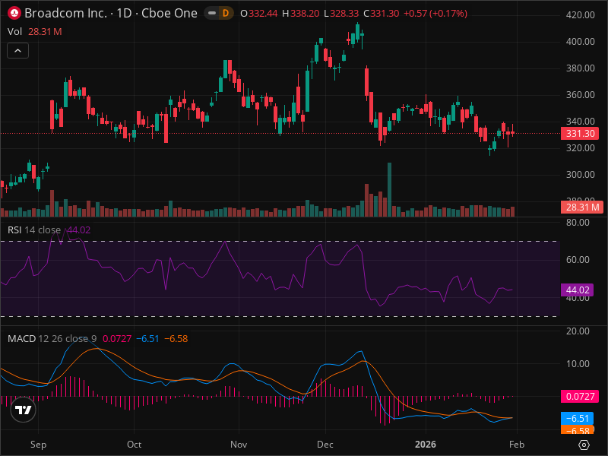Click the 2026 time axis label
608x456 pixels.
pos(426,445)
